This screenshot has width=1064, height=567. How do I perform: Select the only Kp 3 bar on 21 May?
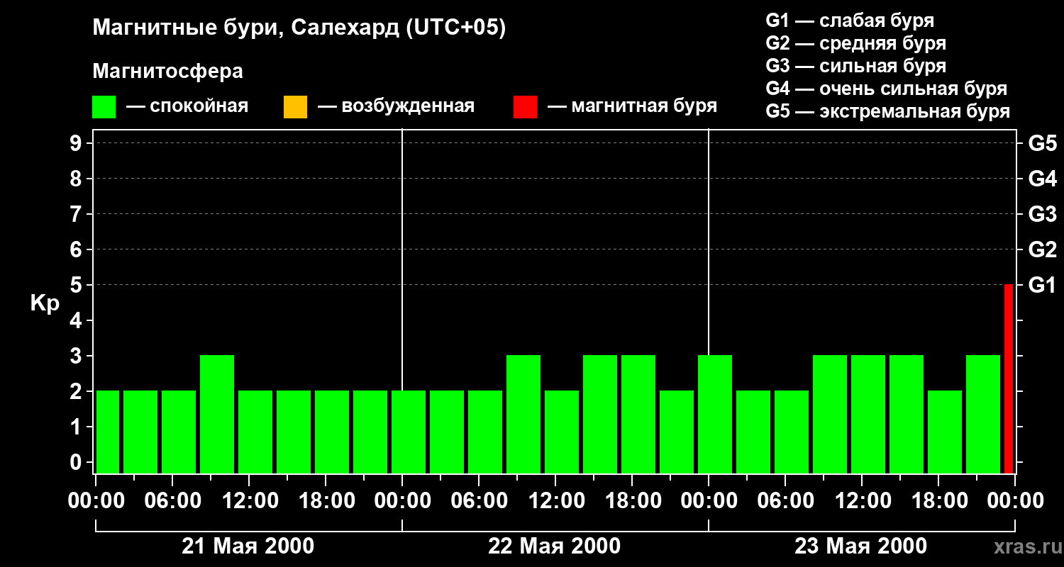click(217, 414)
